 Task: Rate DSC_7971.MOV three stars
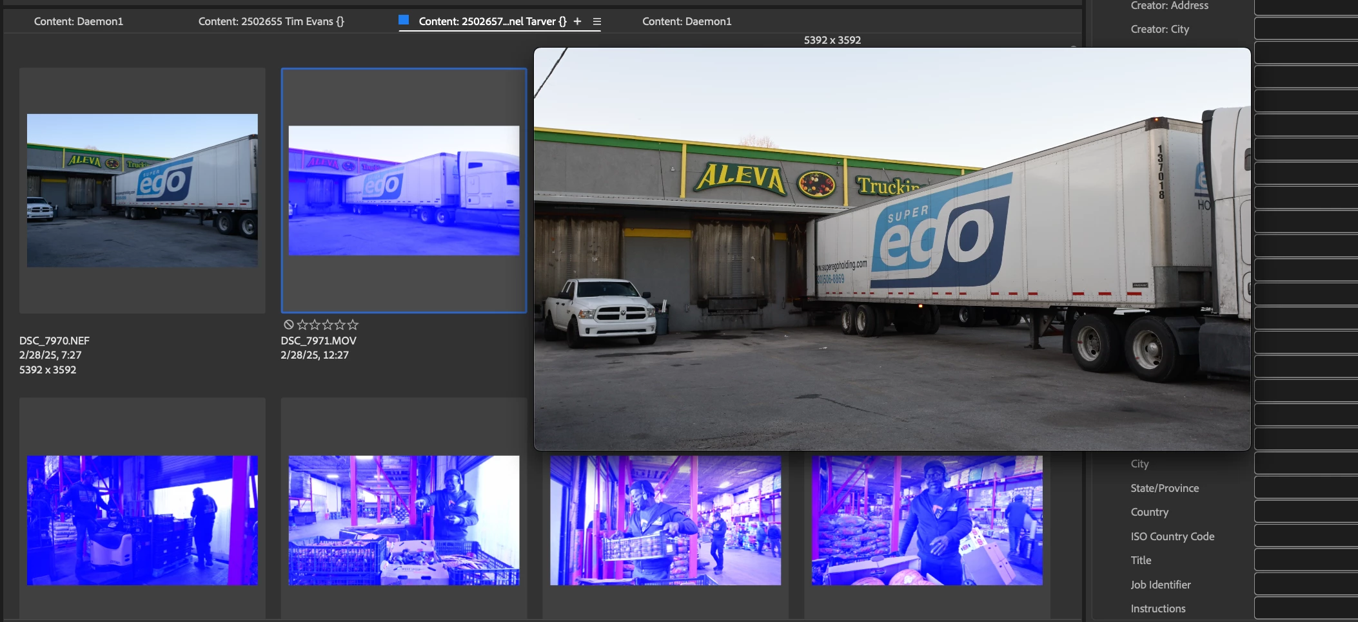click(328, 325)
